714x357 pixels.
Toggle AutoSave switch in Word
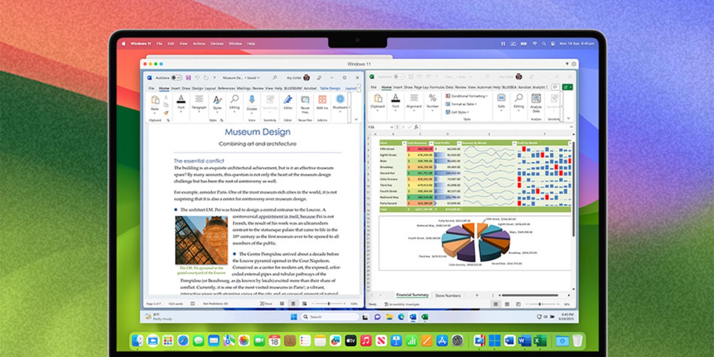pyautogui.click(x=176, y=77)
